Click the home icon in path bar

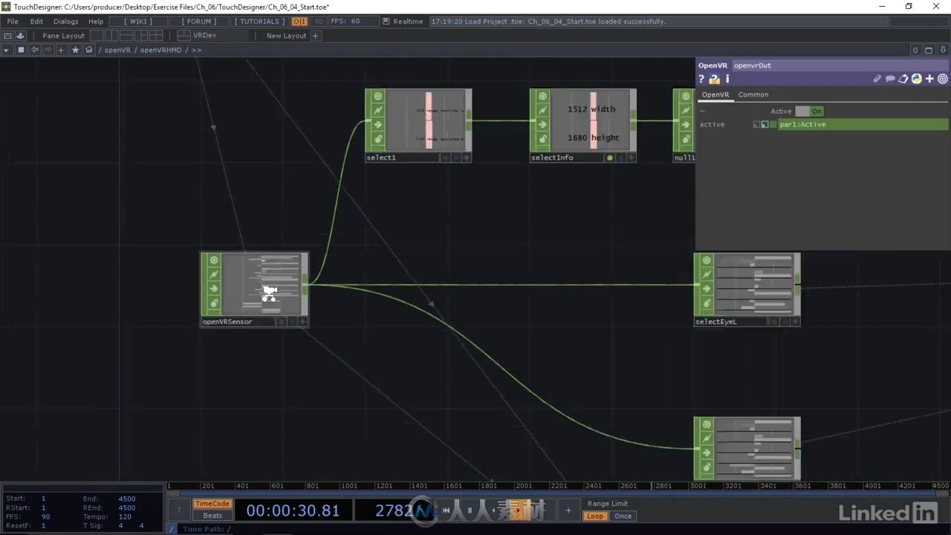(x=88, y=50)
